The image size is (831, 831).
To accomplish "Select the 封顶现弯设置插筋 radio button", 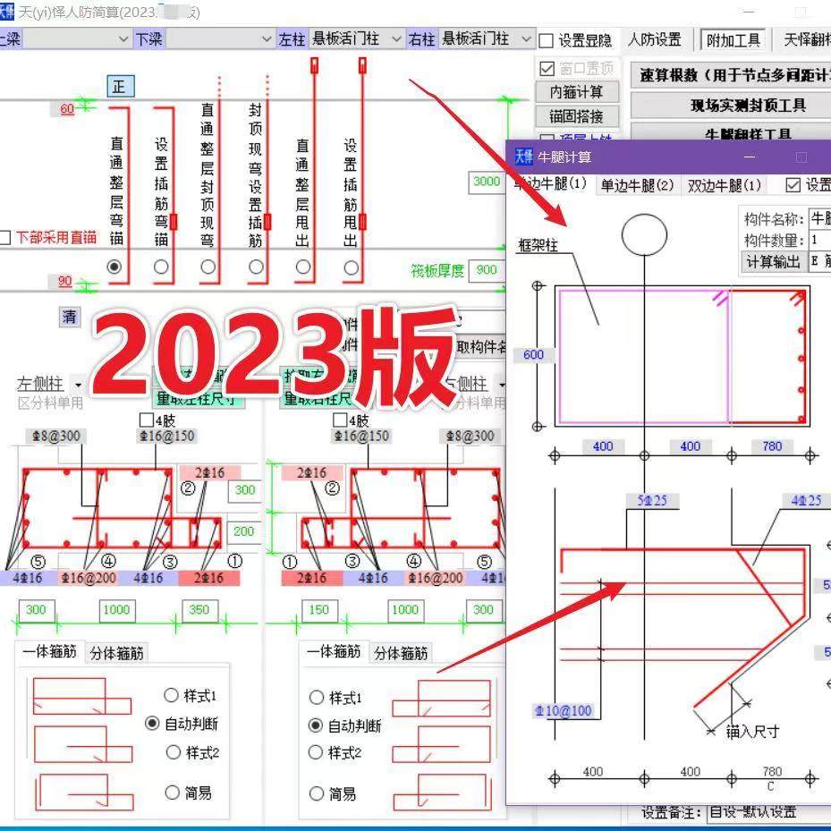I will (x=256, y=267).
